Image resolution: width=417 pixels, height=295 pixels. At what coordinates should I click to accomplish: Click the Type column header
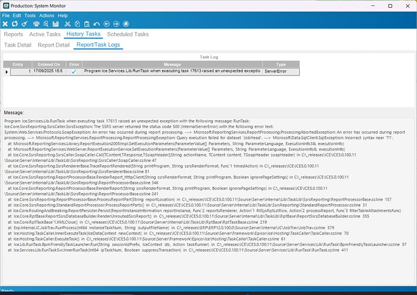pos(281,64)
